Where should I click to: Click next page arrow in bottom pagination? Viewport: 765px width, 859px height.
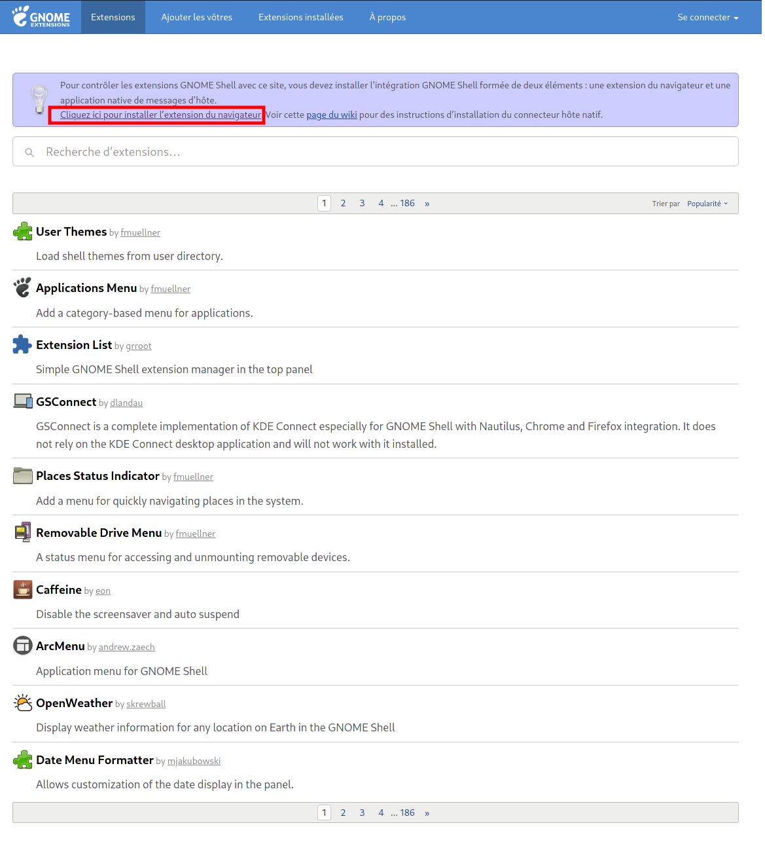(x=427, y=813)
